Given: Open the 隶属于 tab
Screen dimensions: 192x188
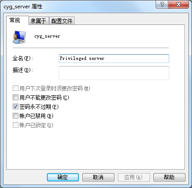Looking at the screenshot, I should pyautogui.click(x=39, y=21).
